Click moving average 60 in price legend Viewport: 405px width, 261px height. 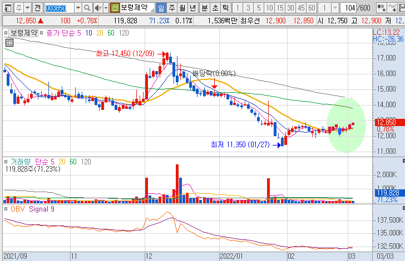[111, 33]
